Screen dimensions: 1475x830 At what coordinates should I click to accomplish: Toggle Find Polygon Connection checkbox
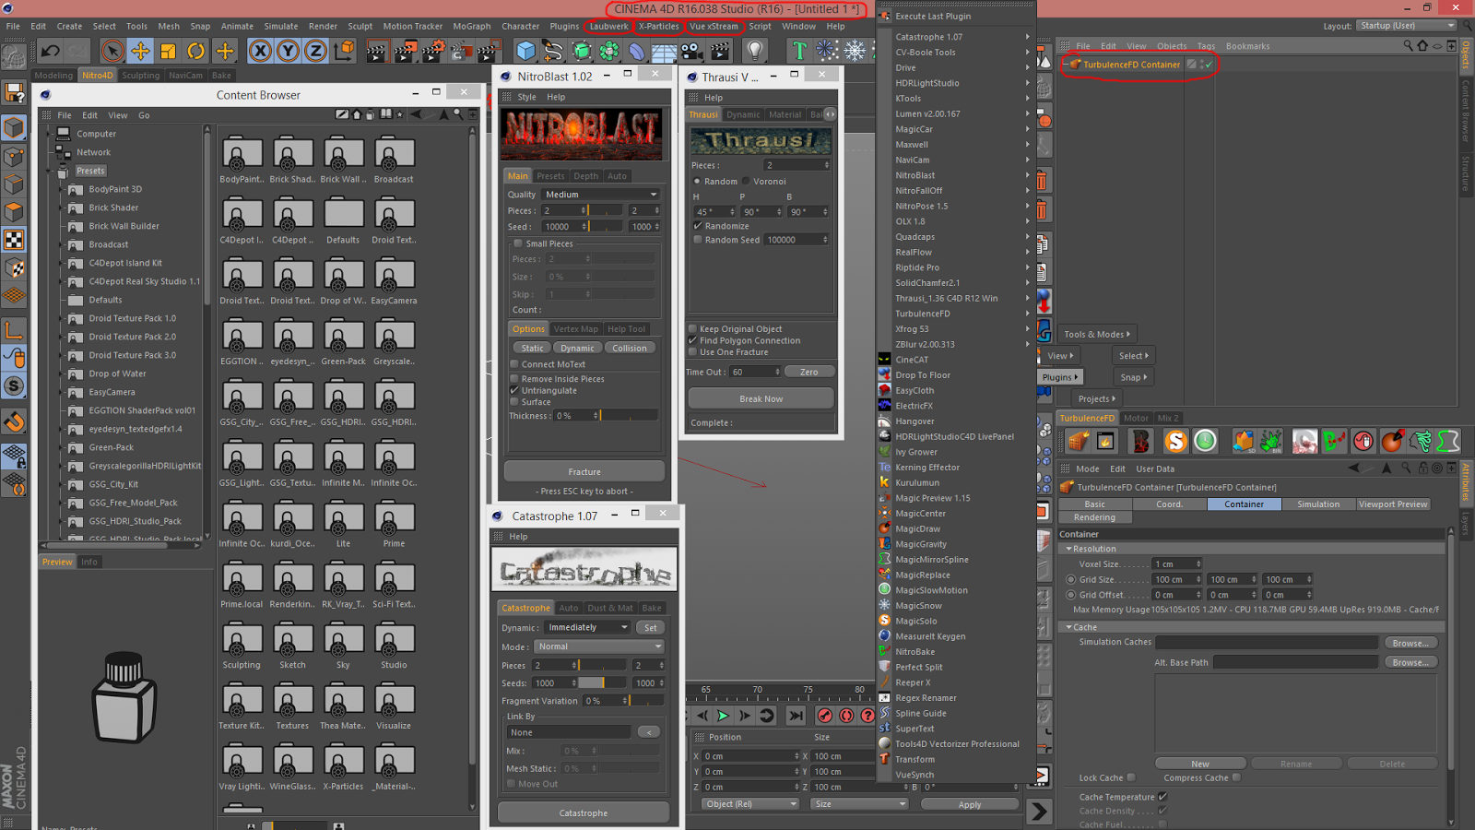(x=692, y=340)
